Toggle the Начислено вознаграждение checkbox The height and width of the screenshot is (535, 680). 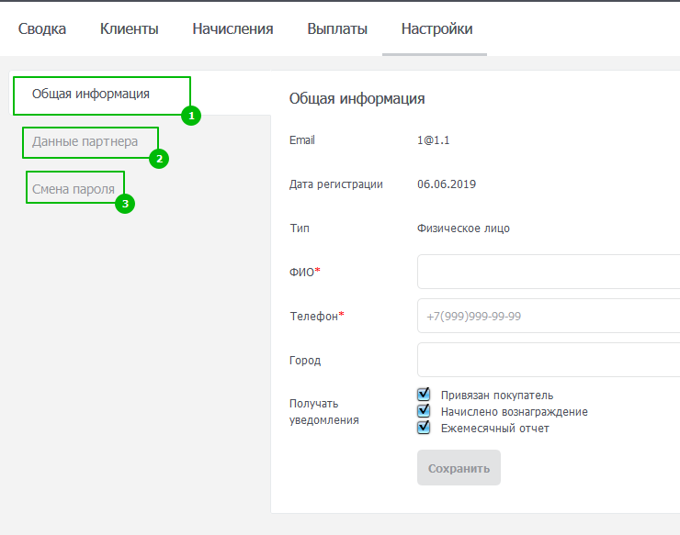[x=424, y=411]
